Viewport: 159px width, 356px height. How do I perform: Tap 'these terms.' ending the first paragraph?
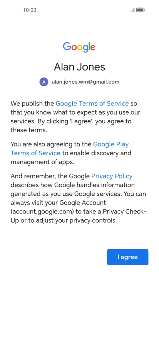(x=29, y=130)
